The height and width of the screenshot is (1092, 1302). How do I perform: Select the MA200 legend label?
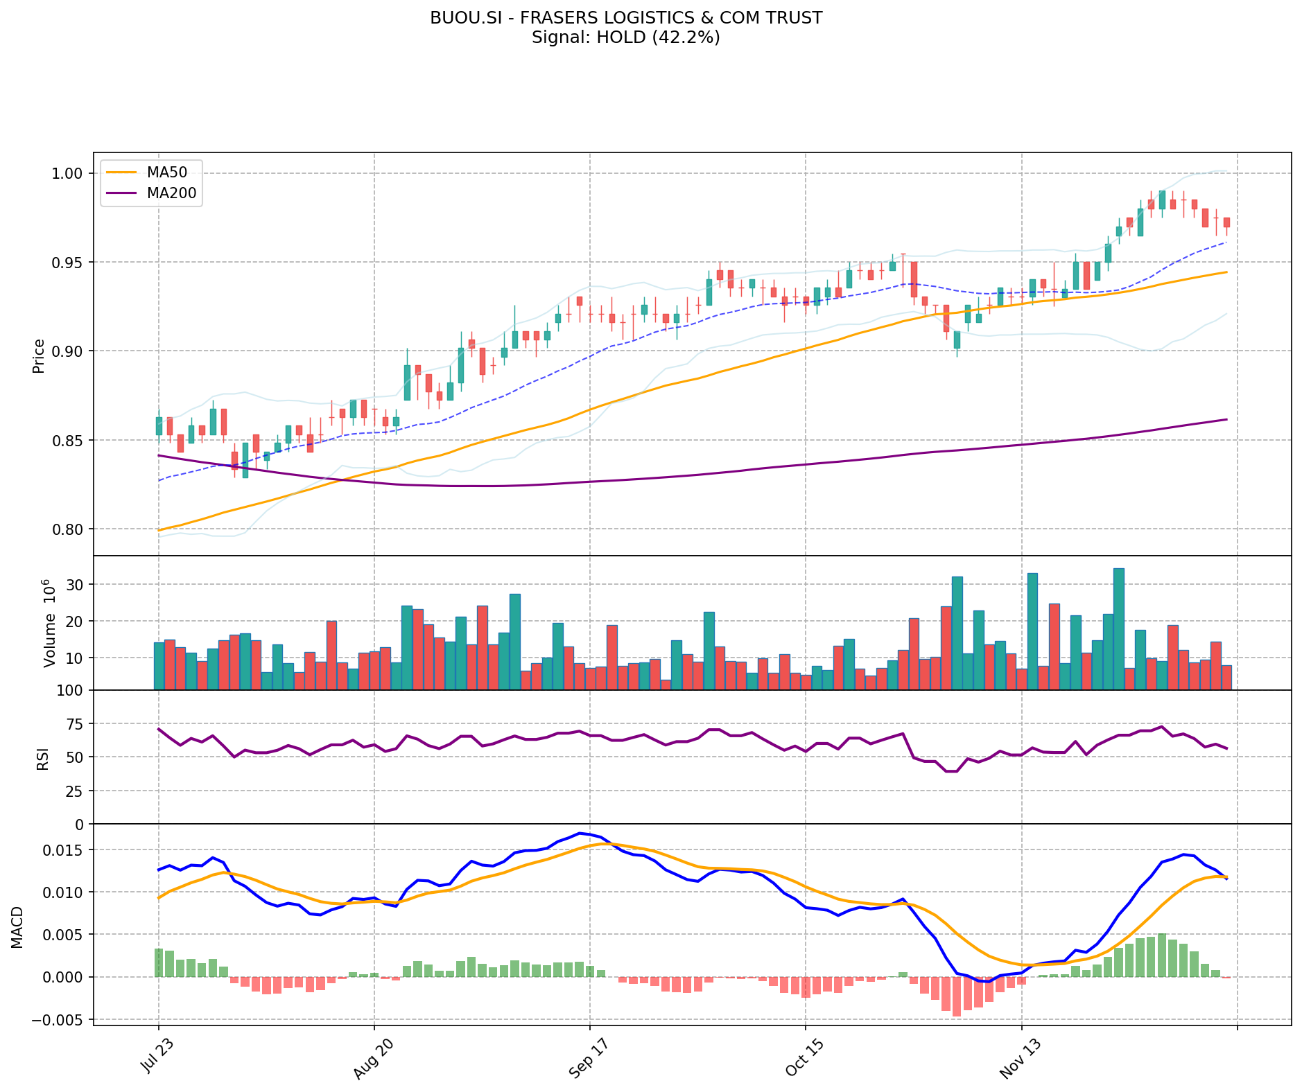(171, 193)
